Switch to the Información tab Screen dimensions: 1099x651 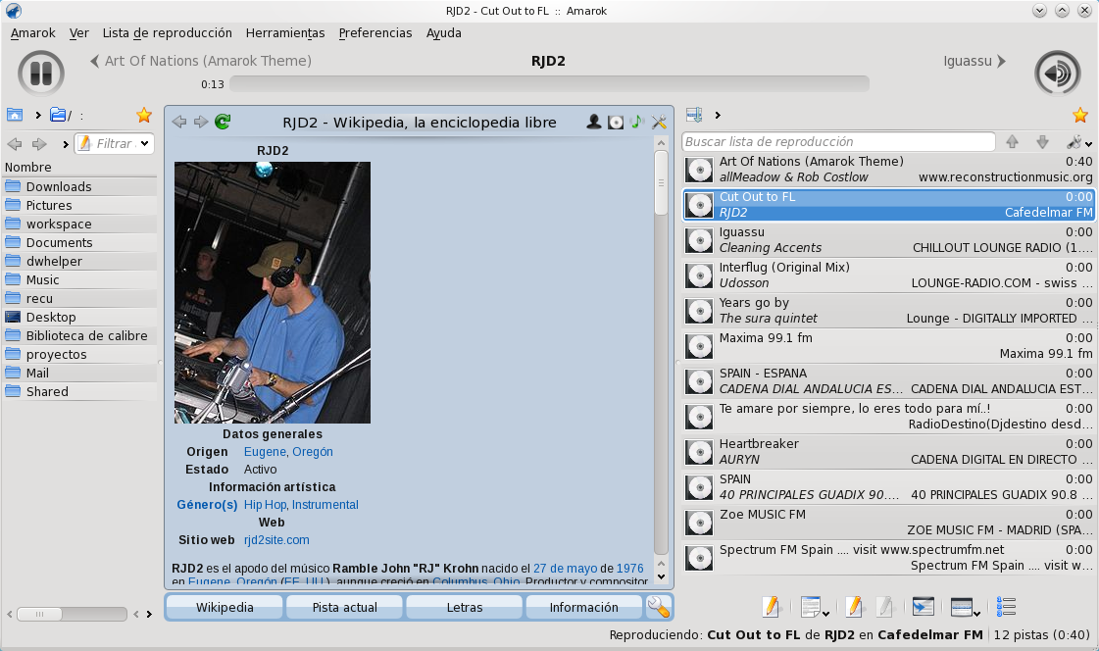click(584, 608)
